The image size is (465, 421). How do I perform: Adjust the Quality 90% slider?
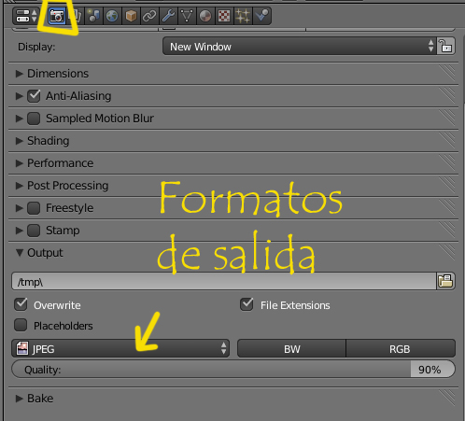point(233,370)
